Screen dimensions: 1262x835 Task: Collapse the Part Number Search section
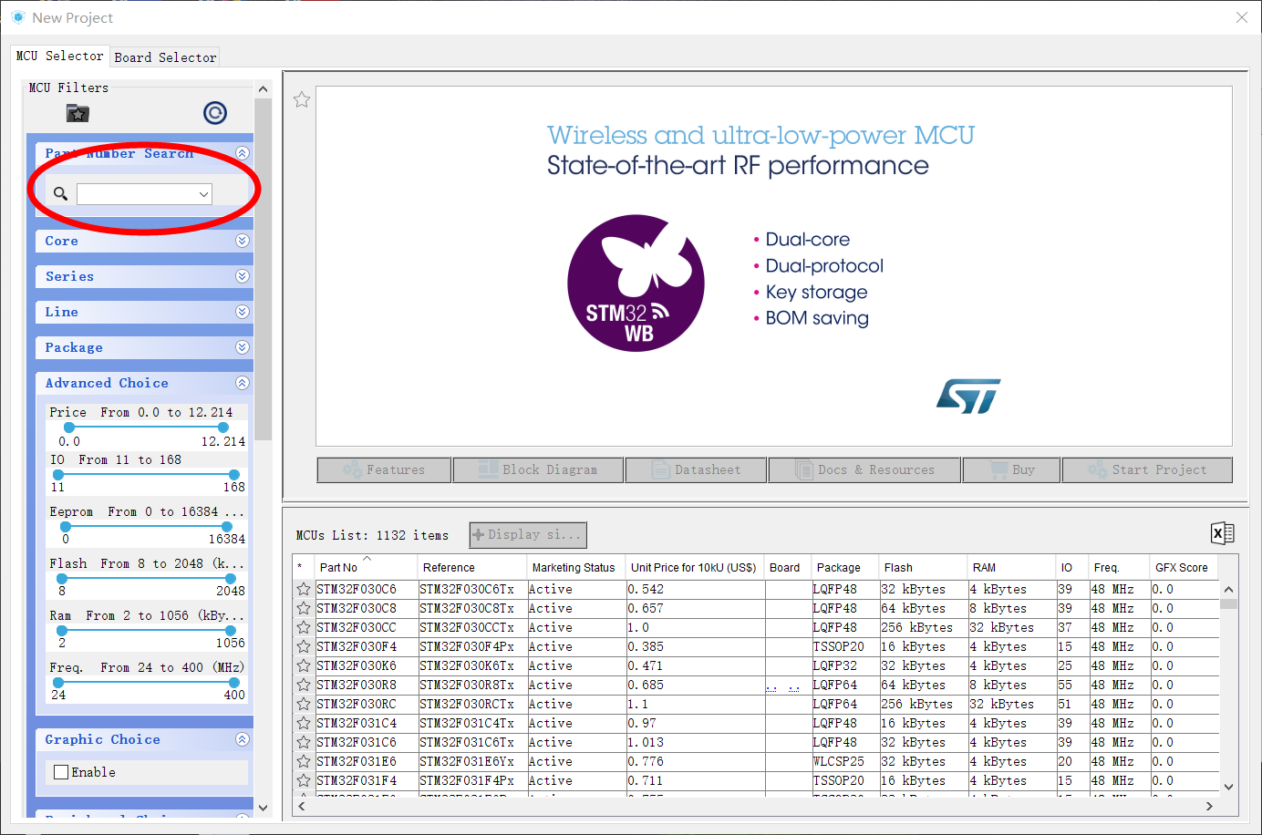[x=242, y=153]
